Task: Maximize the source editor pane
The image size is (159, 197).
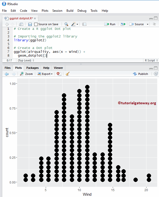Action: pyautogui.click(x=156, y=18)
